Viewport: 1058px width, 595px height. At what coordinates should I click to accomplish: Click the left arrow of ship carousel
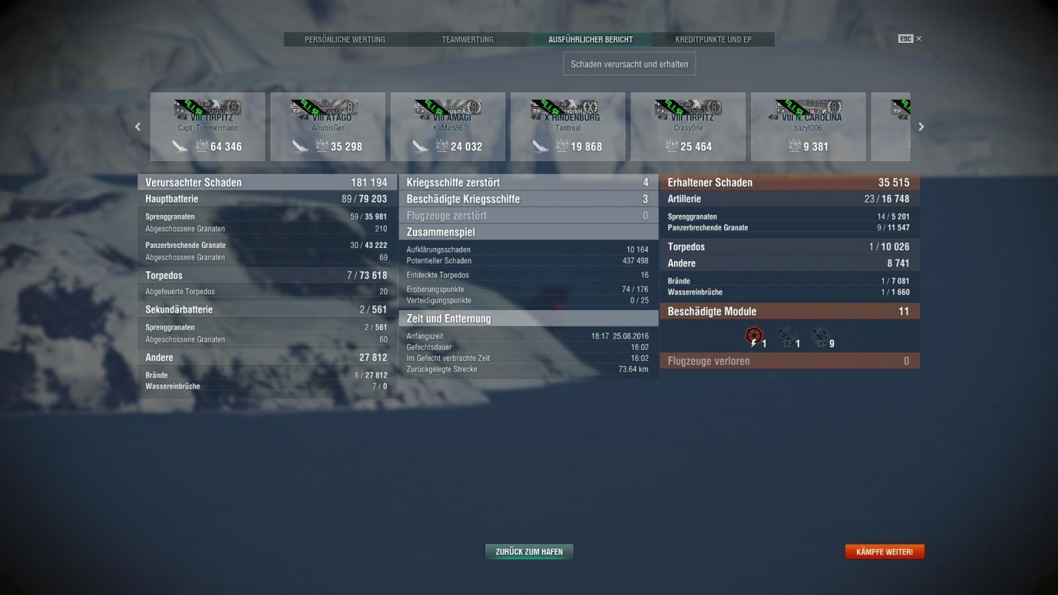click(138, 127)
